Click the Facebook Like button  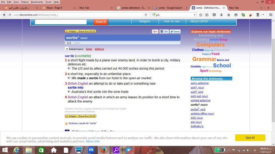[x=164, y=32]
